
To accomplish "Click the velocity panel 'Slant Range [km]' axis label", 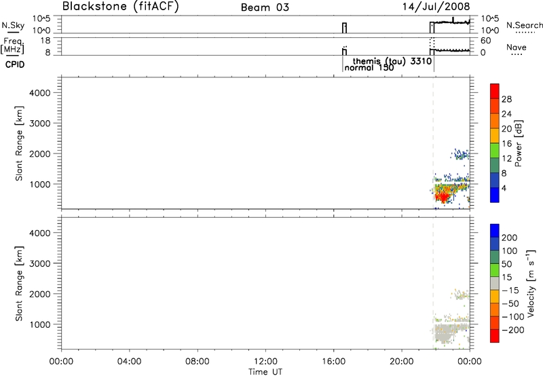I will pos(19,284).
